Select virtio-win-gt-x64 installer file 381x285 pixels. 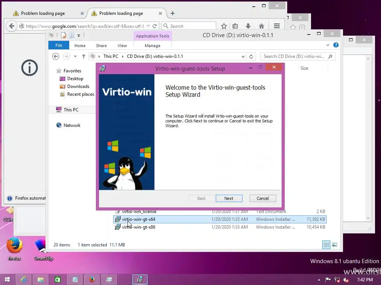tap(220, 219)
